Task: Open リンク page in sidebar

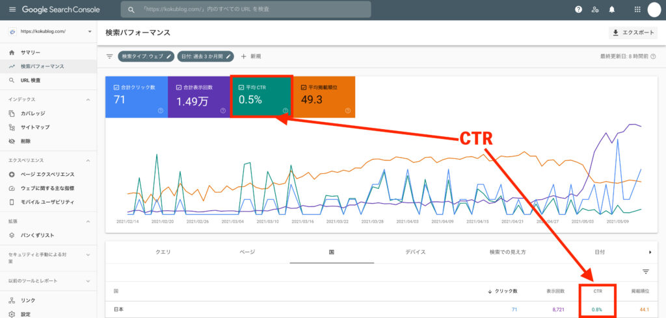Action: click(48, 300)
